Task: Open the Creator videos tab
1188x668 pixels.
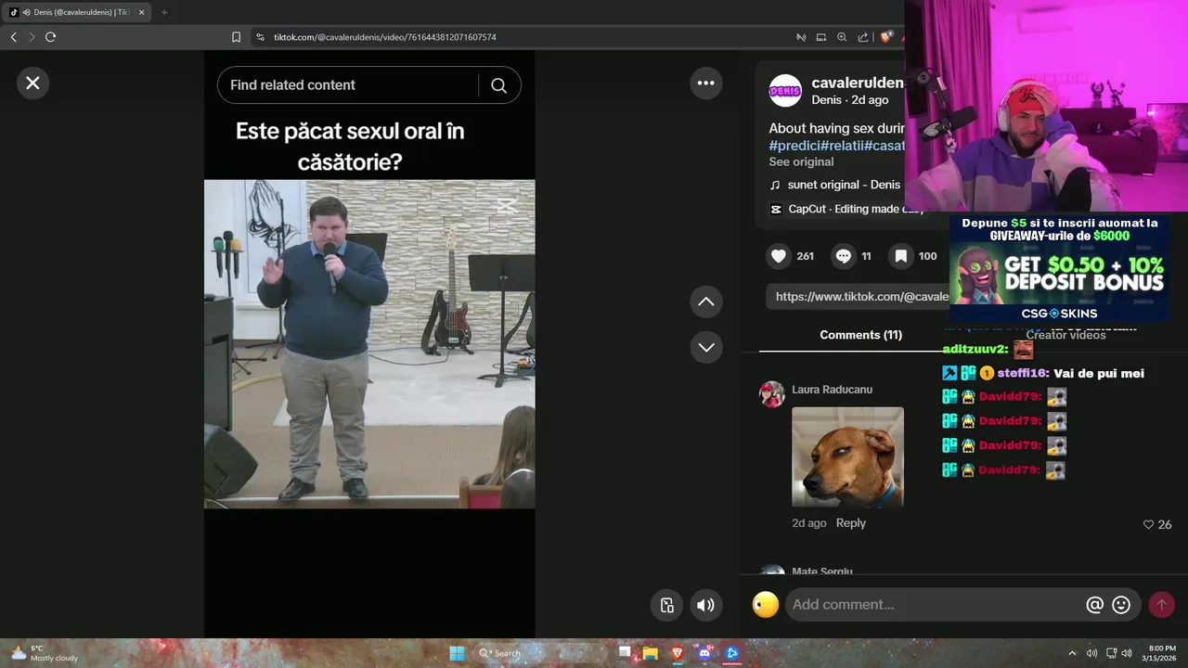Action: 1065,335
